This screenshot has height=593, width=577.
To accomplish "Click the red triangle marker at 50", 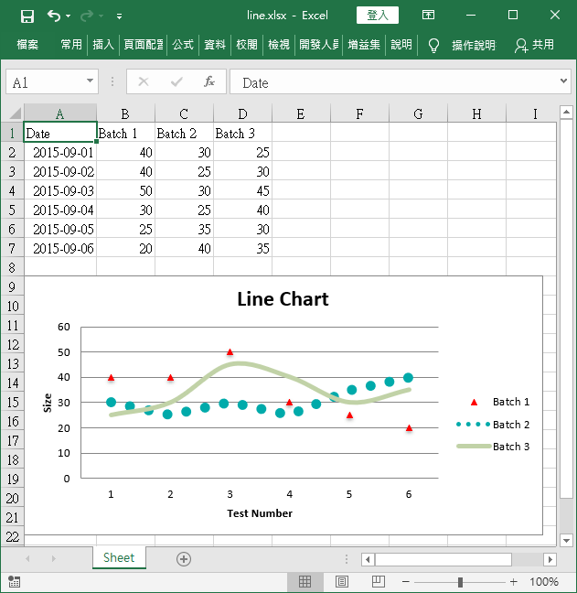I will tap(230, 352).
